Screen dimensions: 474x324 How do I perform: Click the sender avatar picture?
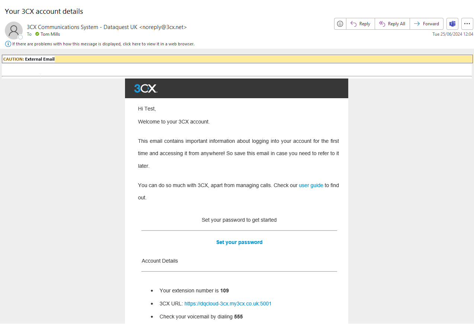[14, 30]
